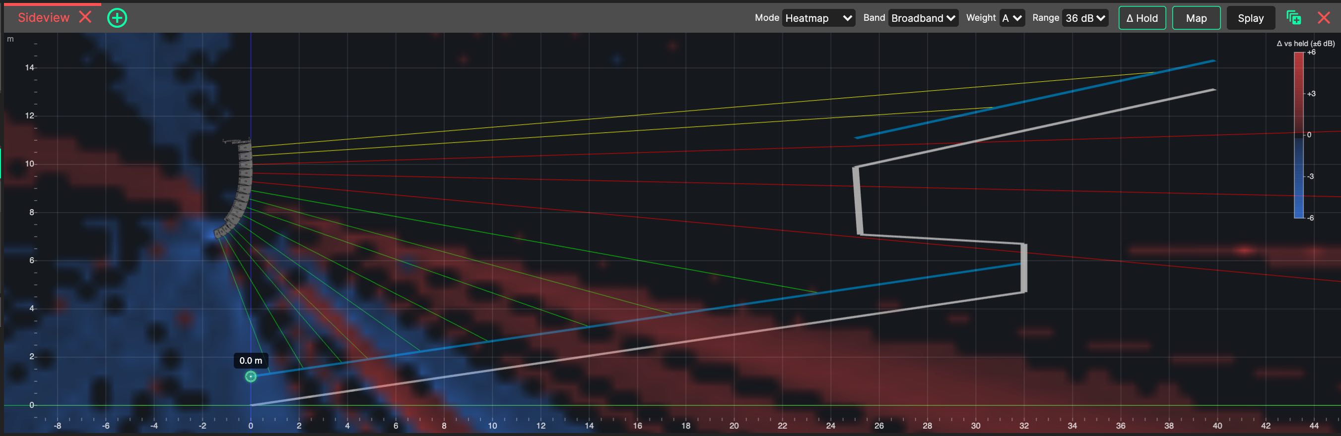Click the Δ vs held (±6 dB) legend title
1341x436 pixels.
[x=1305, y=44]
